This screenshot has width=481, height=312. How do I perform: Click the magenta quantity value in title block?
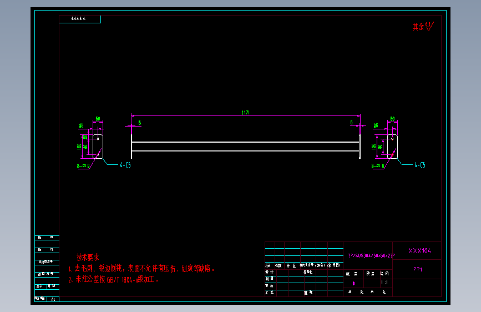353,283
